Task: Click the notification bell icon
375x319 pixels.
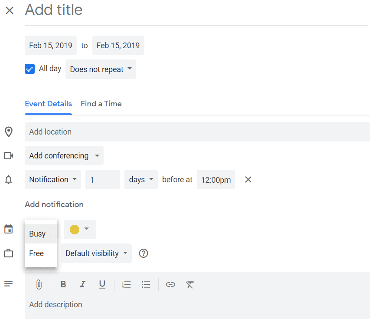Action: [x=9, y=180]
